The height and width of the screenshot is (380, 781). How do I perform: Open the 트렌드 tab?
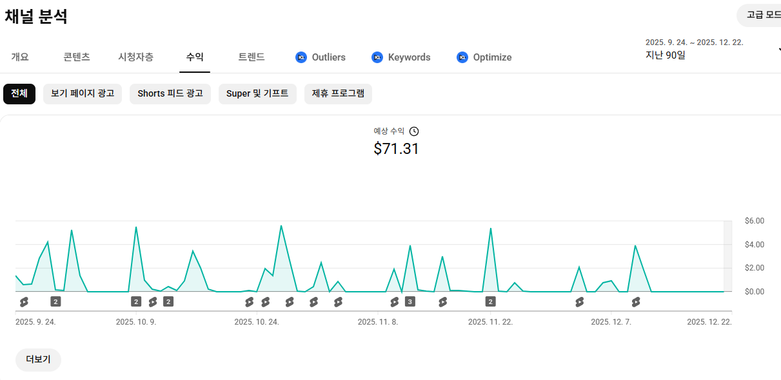pyautogui.click(x=252, y=57)
